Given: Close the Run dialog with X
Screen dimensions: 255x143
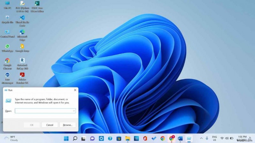Looking at the screenshot, I should click(x=75, y=90).
